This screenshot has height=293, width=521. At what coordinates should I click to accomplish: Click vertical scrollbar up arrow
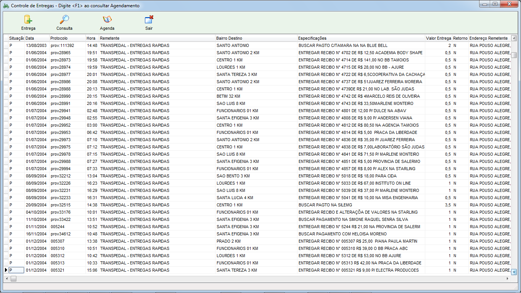[514, 38]
